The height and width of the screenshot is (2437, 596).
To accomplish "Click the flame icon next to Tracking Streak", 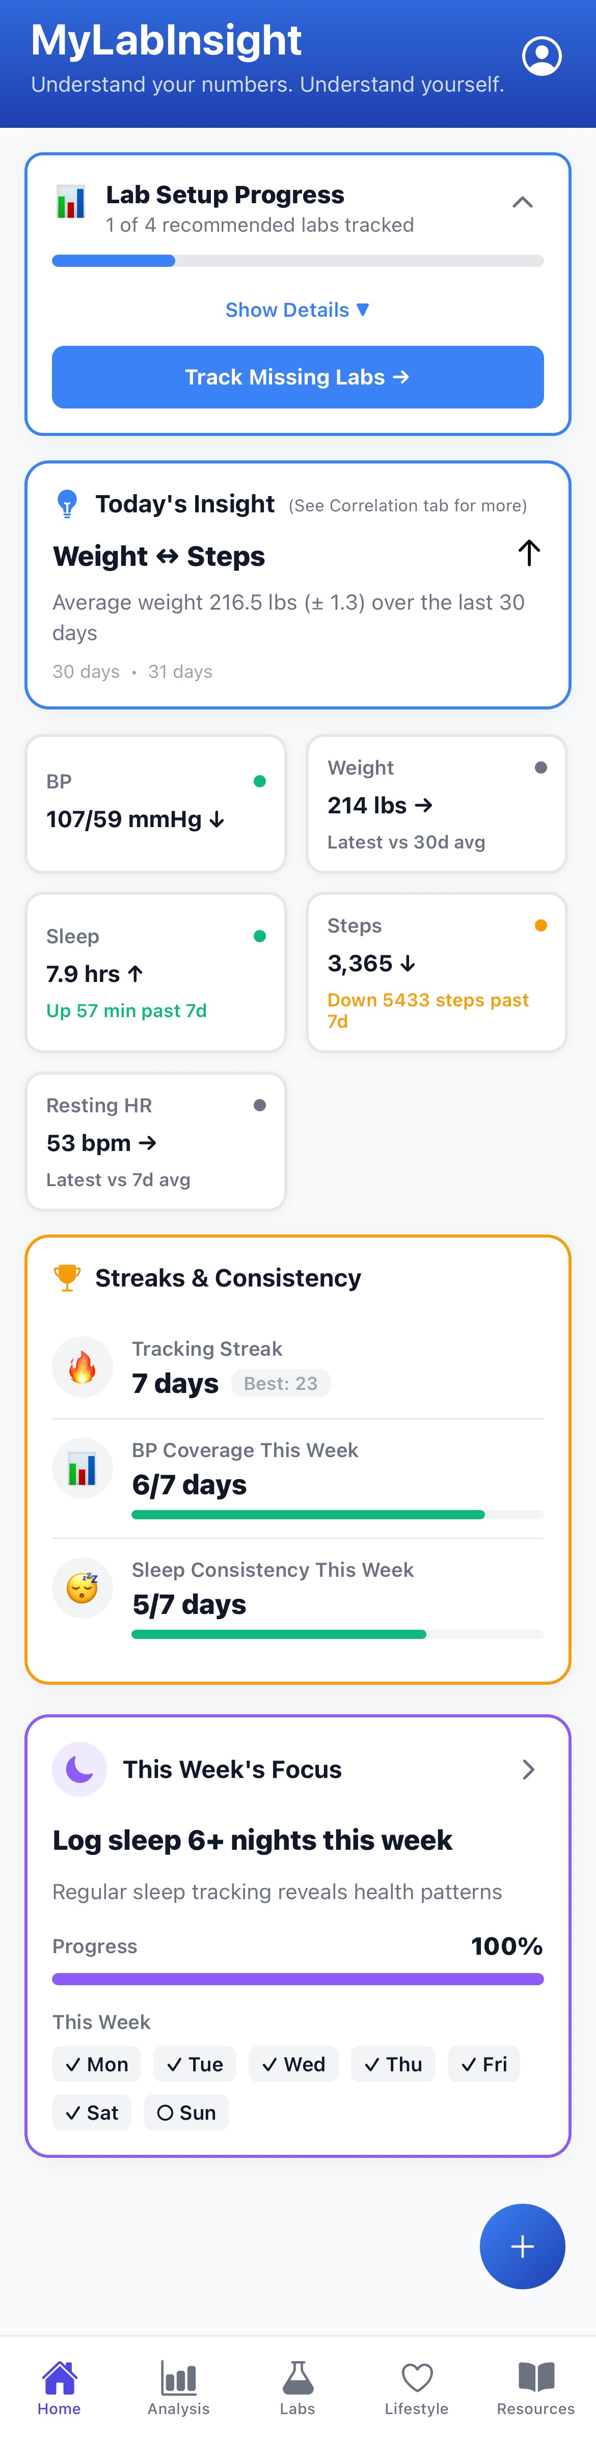I will [83, 1366].
